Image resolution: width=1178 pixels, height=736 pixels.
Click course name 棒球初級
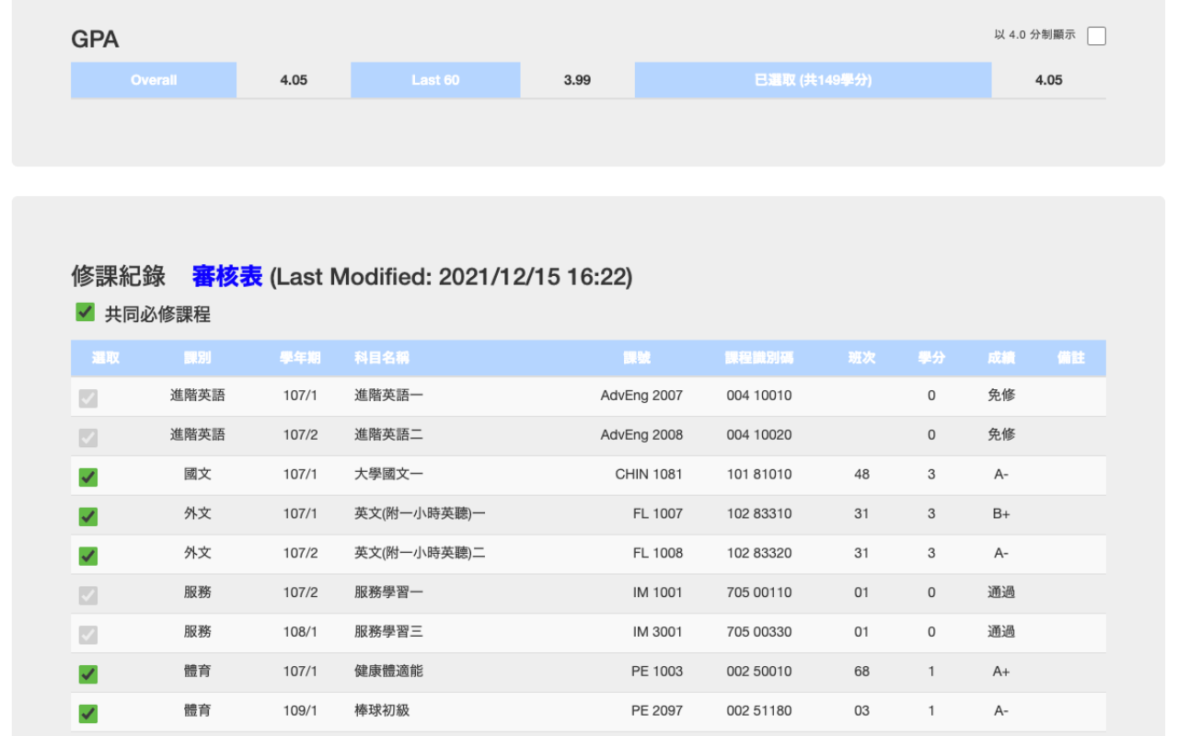point(382,710)
